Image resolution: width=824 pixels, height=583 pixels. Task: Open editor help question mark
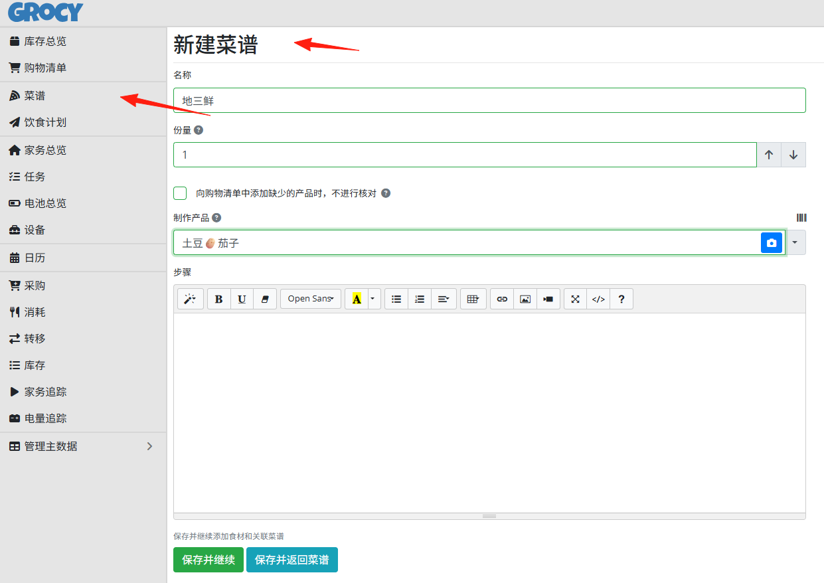(621, 299)
